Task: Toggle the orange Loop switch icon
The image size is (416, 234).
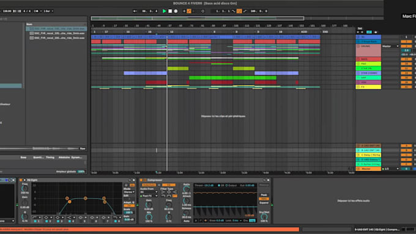Action: [239, 11]
